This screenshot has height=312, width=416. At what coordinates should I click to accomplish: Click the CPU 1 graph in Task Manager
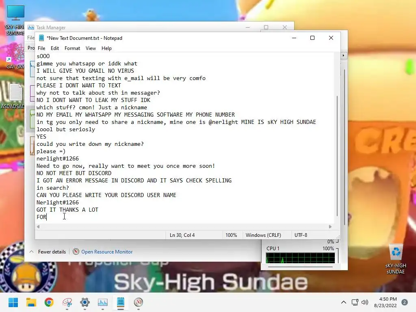(300, 258)
